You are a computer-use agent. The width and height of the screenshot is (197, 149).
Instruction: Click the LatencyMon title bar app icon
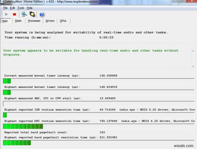coord(2,2)
